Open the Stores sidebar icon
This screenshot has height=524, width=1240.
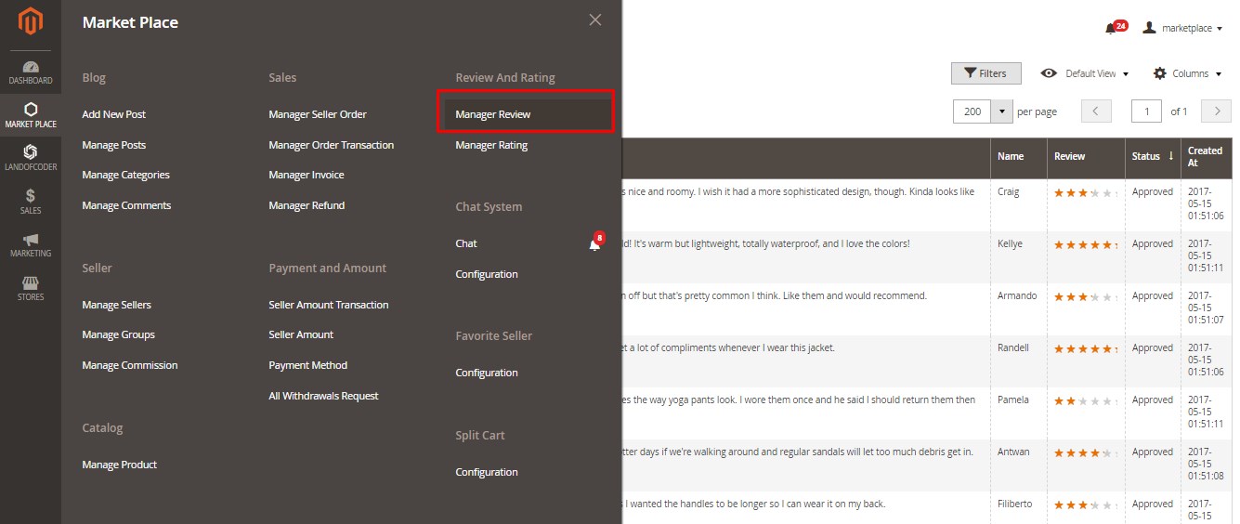[x=31, y=288]
